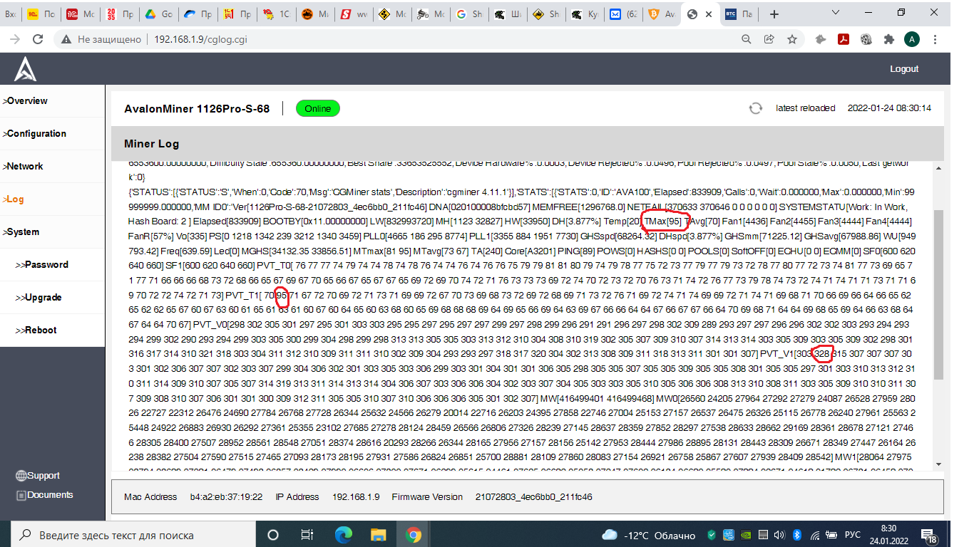Click the Not secure warning icon in the address bar
The image size is (974, 547).
pyautogui.click(x=66, y=39)
